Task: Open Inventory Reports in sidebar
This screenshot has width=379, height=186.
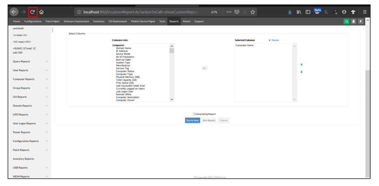Action: 23,159
